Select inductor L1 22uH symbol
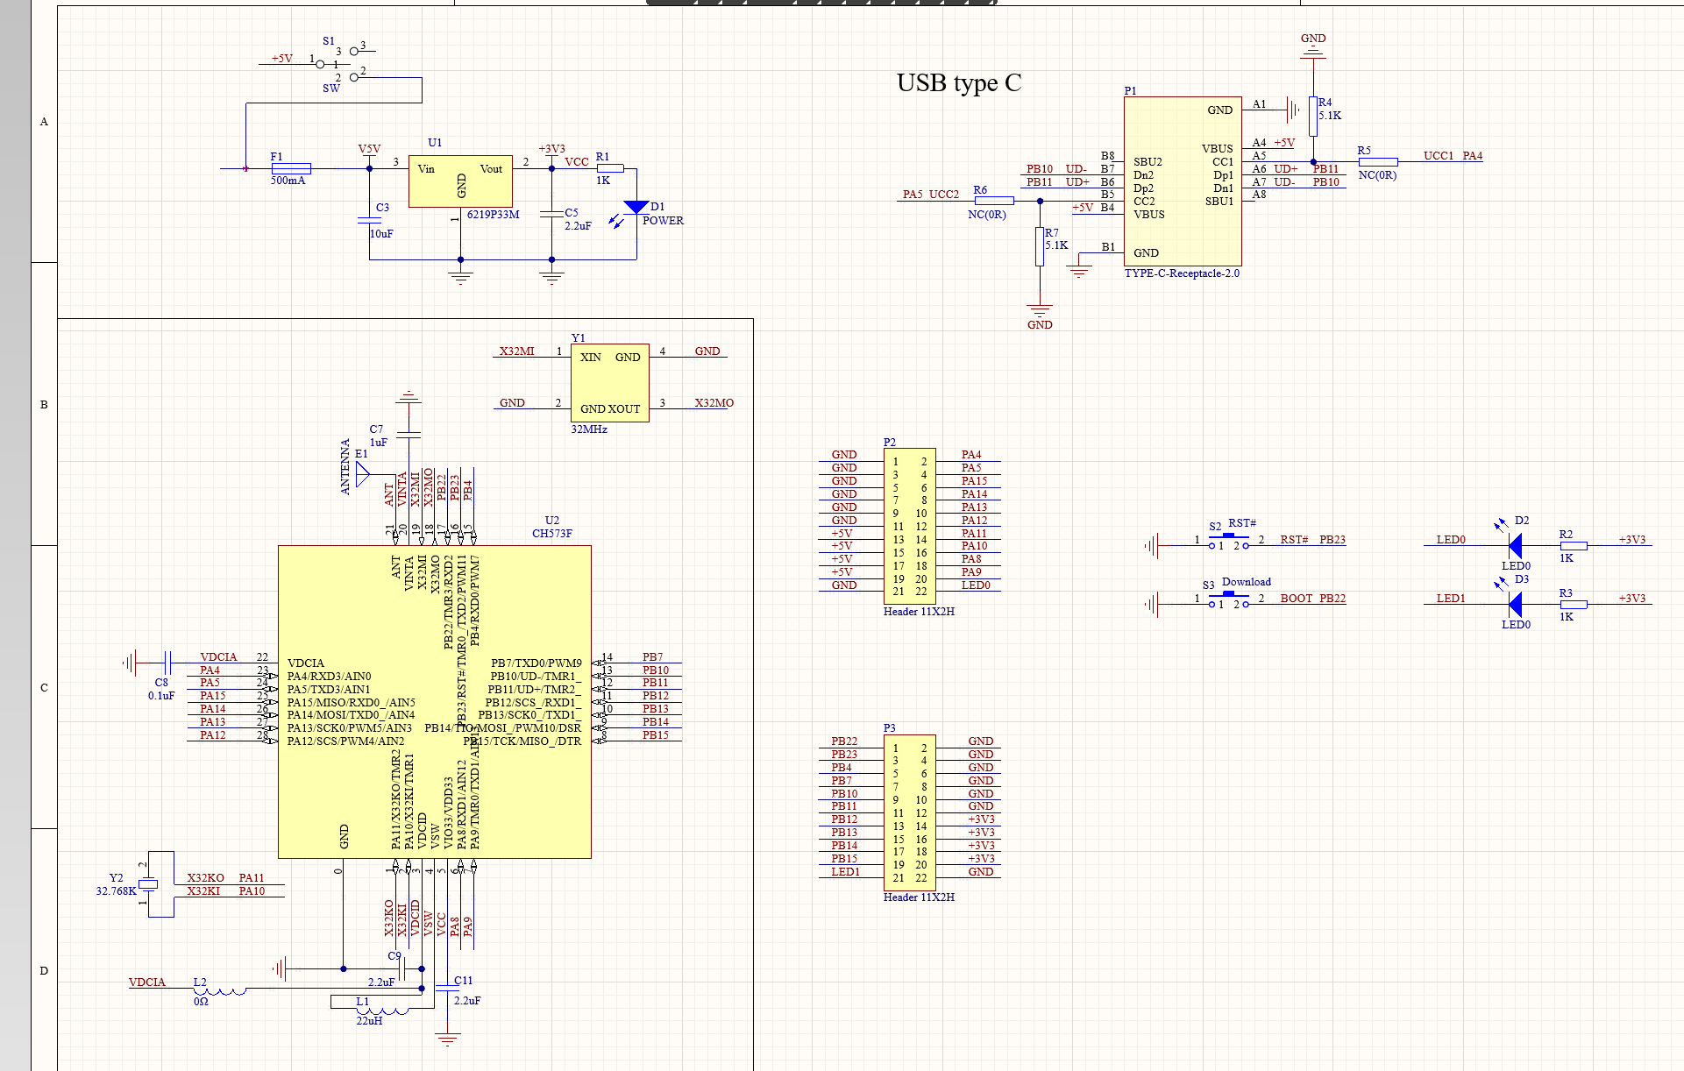The width and height of the screenshot is (1684, 1071). click(382, 1011)
